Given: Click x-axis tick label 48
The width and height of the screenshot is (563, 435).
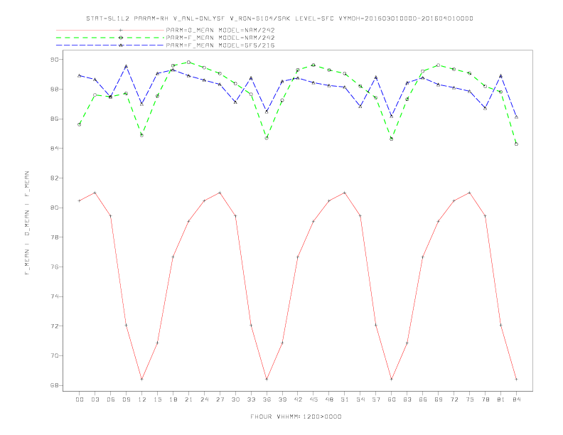Looking at the screenshot, I should (329, 399).
